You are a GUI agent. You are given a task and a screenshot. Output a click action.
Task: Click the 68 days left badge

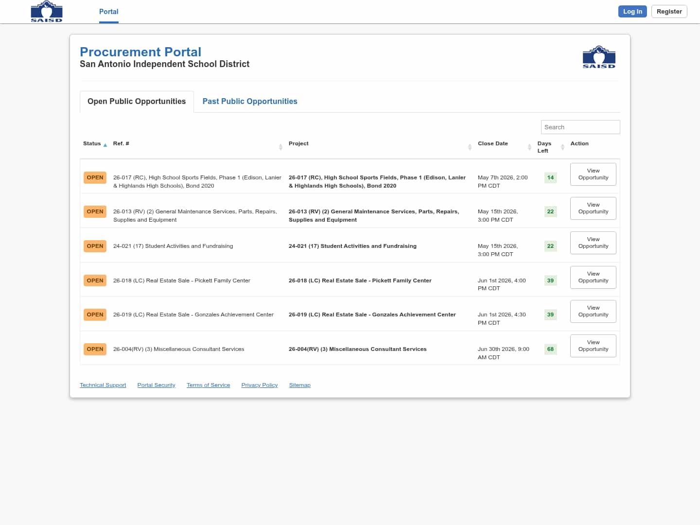550,349
